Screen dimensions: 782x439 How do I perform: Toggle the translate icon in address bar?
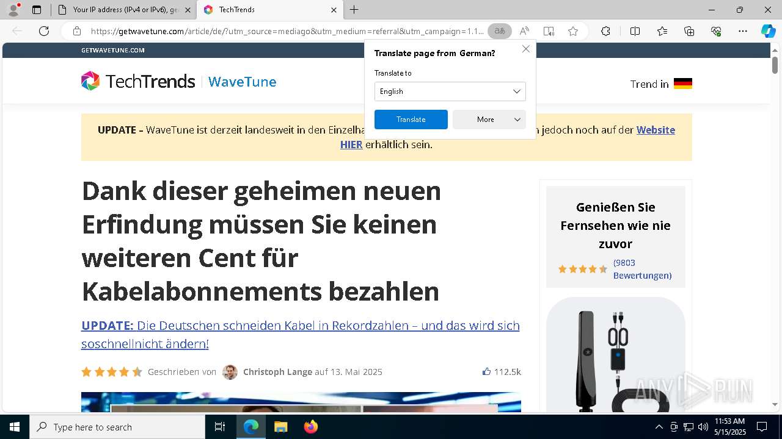pyautogui.click(x=500, y=31)
